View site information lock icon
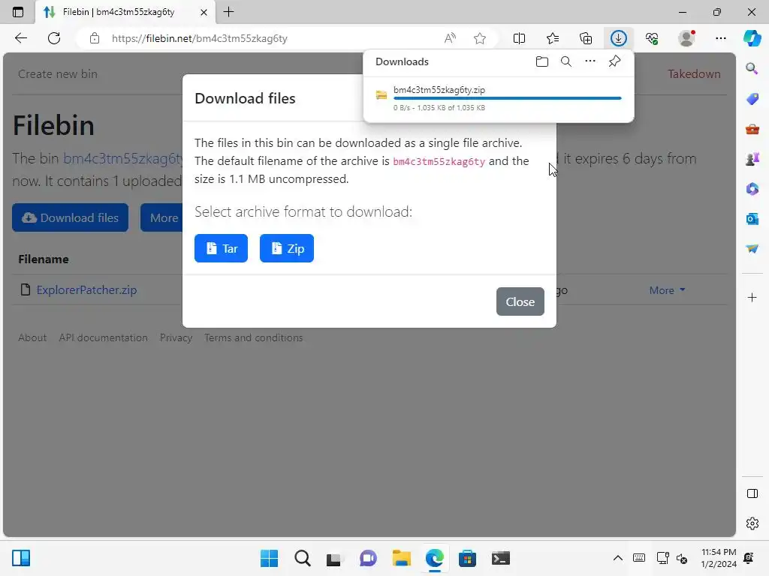Image resolution: width=769 pixels, height=576 pixels. [94, 38]
